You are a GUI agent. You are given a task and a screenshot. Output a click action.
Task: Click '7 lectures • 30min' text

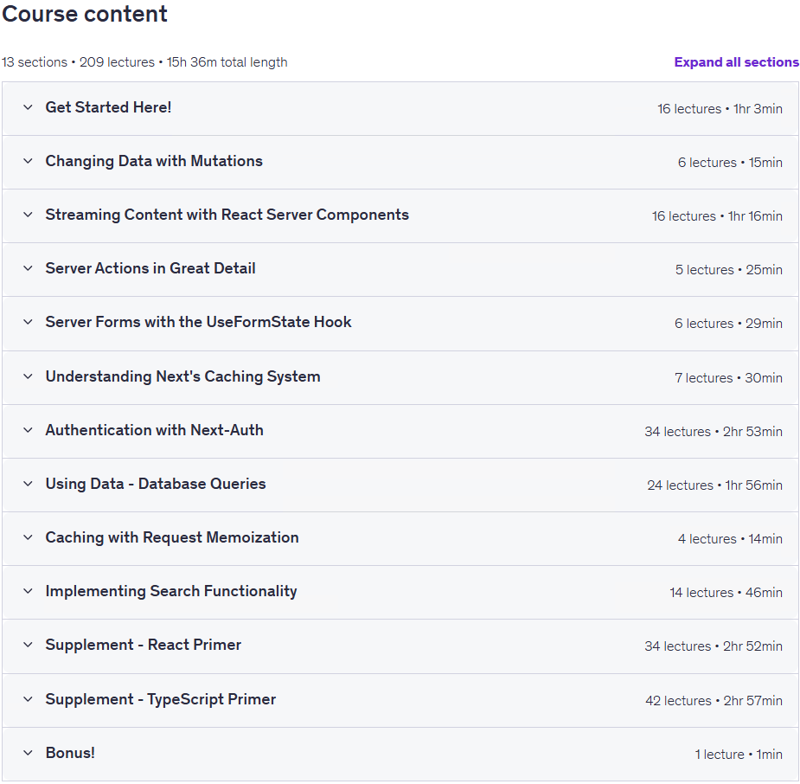(728, 377)
